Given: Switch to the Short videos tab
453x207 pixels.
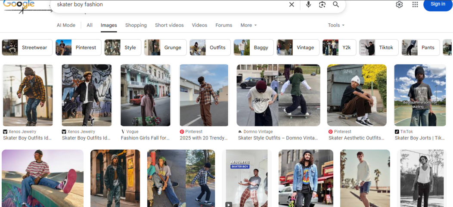Looking at the screenshot, I should [x=169, y=25].
